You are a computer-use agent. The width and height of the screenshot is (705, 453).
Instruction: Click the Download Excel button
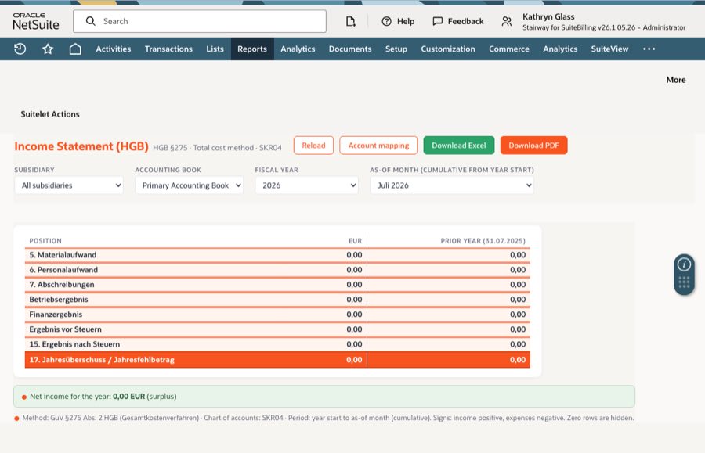click(458, 146)
